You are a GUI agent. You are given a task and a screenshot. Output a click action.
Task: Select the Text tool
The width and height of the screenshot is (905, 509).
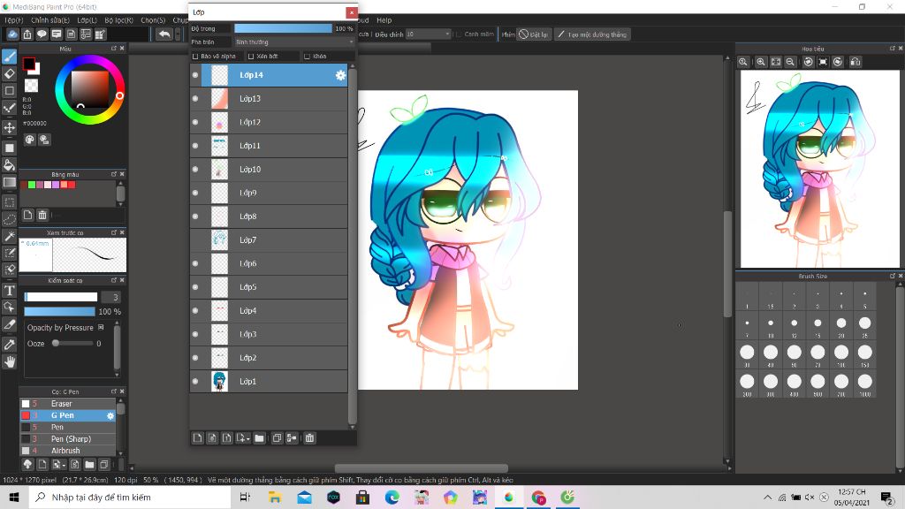point(9,290)
